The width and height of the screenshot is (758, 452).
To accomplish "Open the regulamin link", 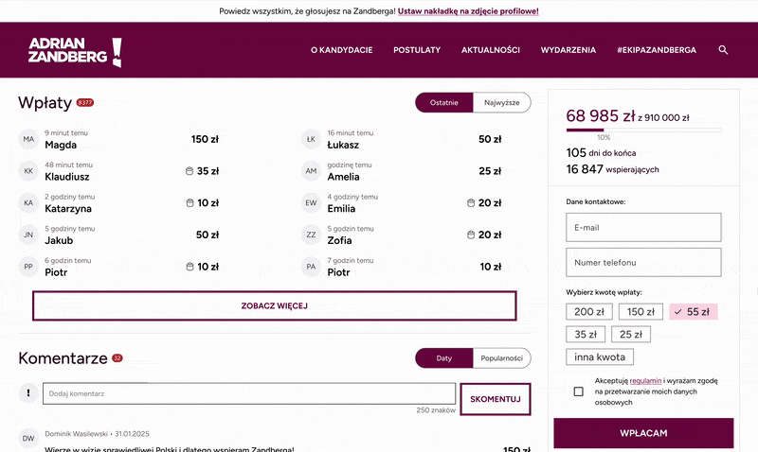I will pos(645,380).
